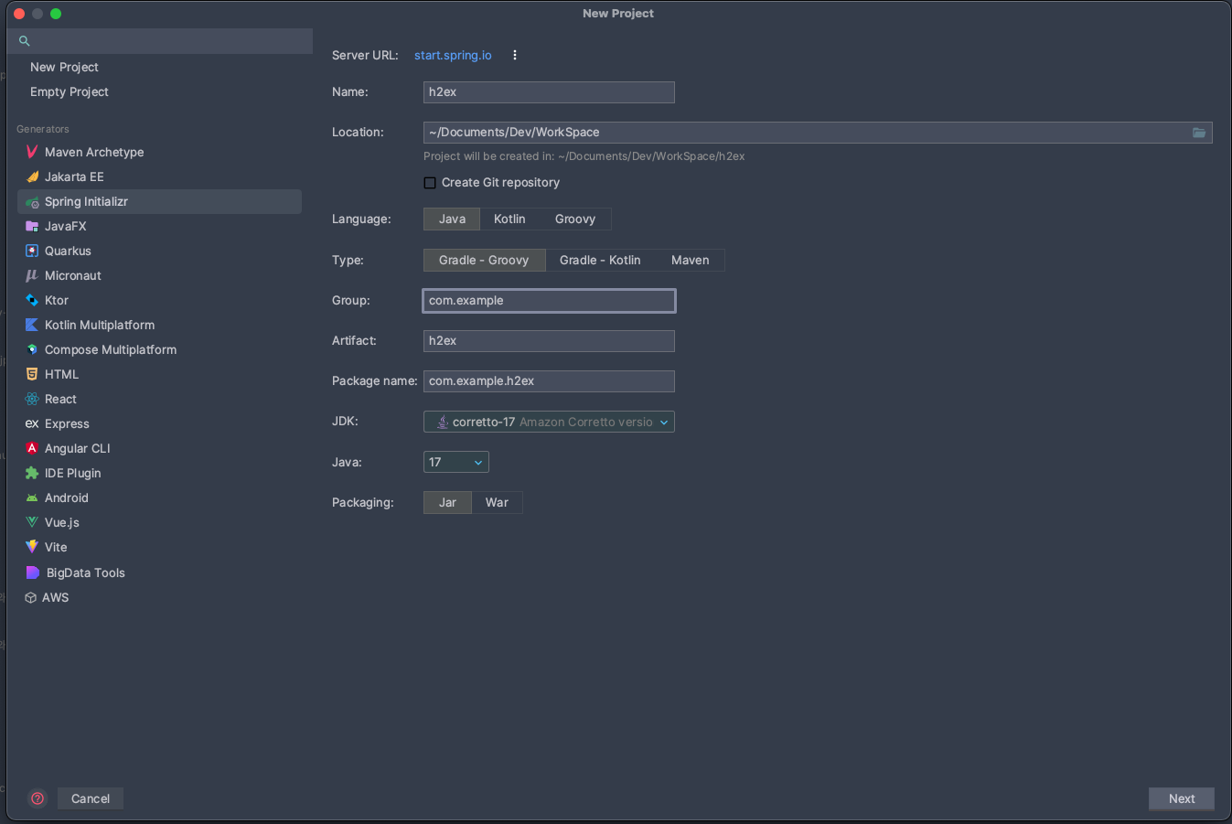Select Gradle - Groovy build type
Viewport: 1232px width, 824px height.
pyautogui.click(x=484, y=261)
